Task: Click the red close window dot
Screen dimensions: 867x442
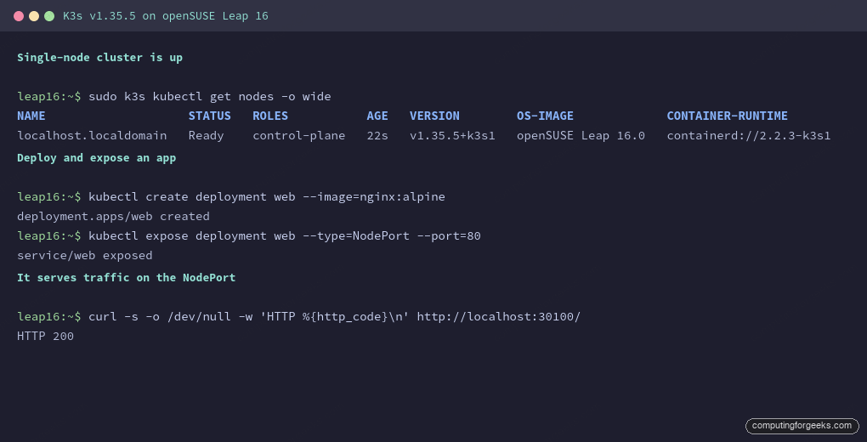Action: click(19, 16)
